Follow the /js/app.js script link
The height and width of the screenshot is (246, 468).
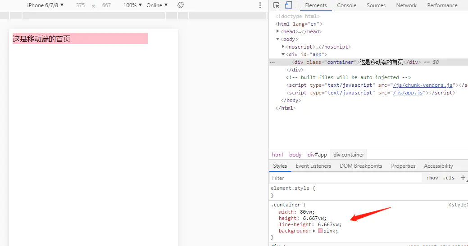(408, 93)
